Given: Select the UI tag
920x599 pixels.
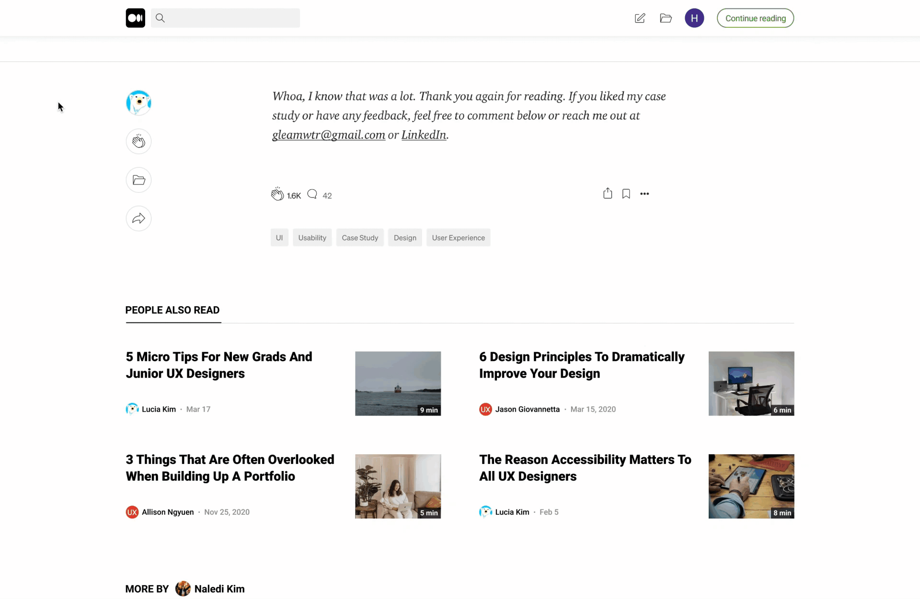Looking at the screenshot, I should point(279,238).
